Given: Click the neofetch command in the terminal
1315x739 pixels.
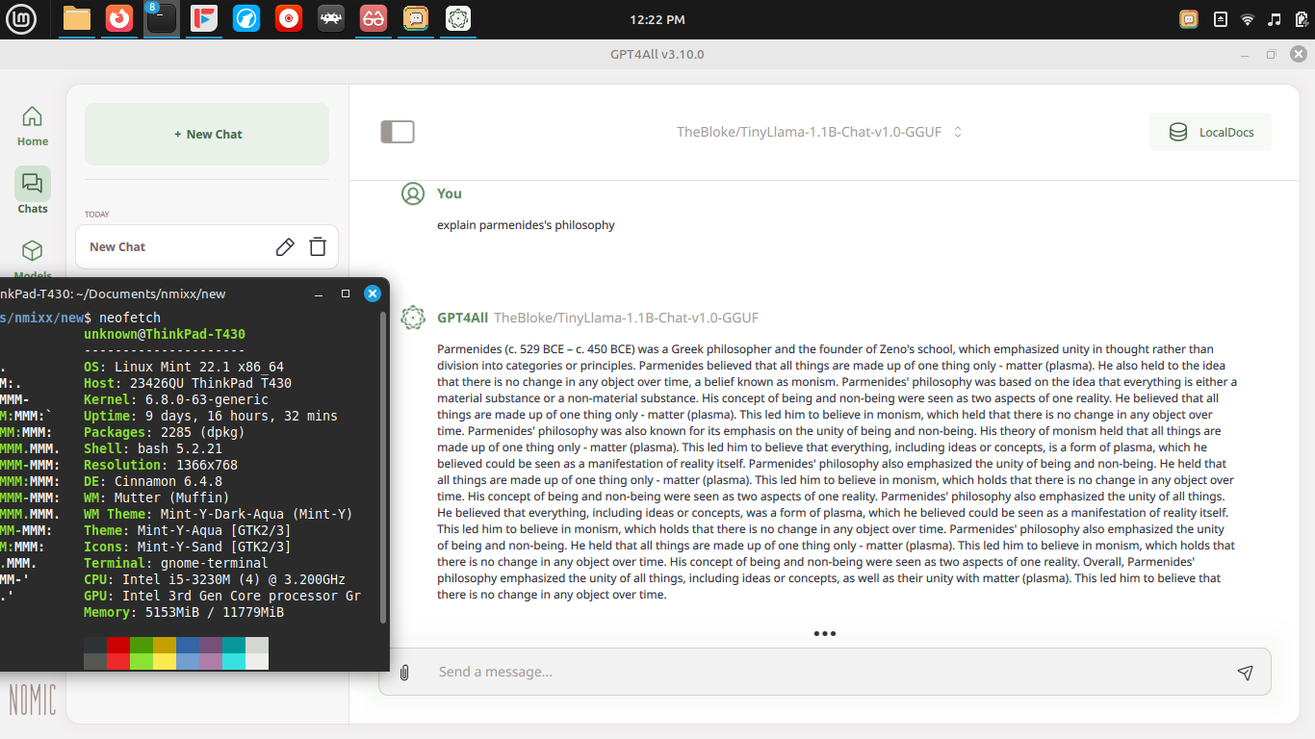Looking at the screenshot, I should pyautogui.click(x=130, y=318).
